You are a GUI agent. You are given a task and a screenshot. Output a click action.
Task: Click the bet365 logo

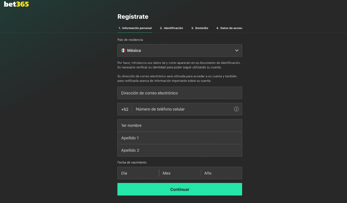(x=16, y=5)
